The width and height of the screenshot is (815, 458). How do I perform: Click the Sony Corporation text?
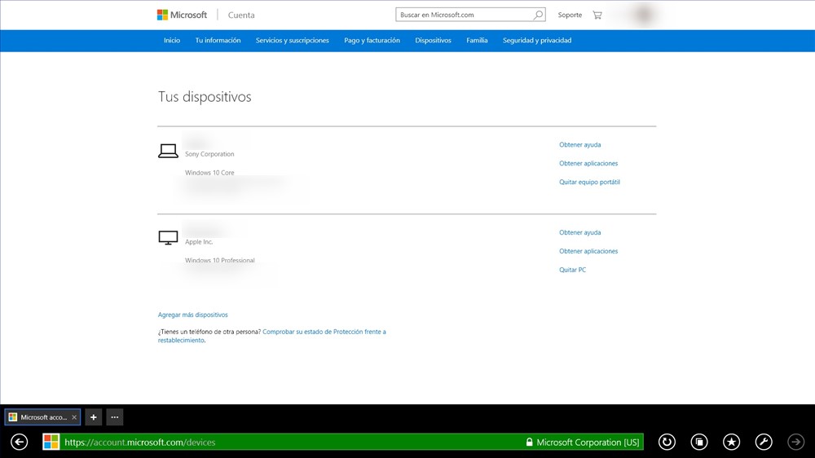209,154
